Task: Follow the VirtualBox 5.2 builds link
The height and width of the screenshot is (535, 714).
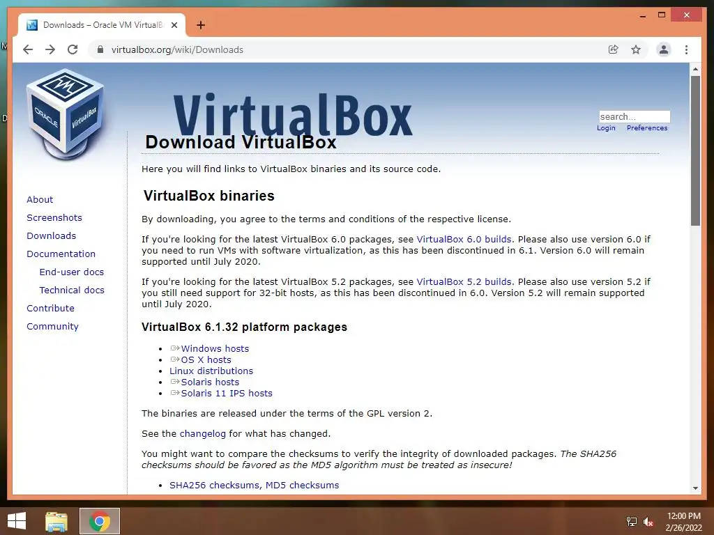Action: coord(464,281)
